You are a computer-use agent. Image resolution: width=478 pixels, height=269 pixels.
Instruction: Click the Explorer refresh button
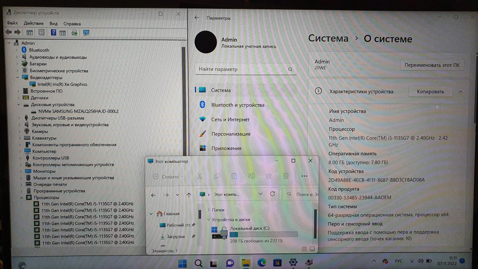pos(272,194)
